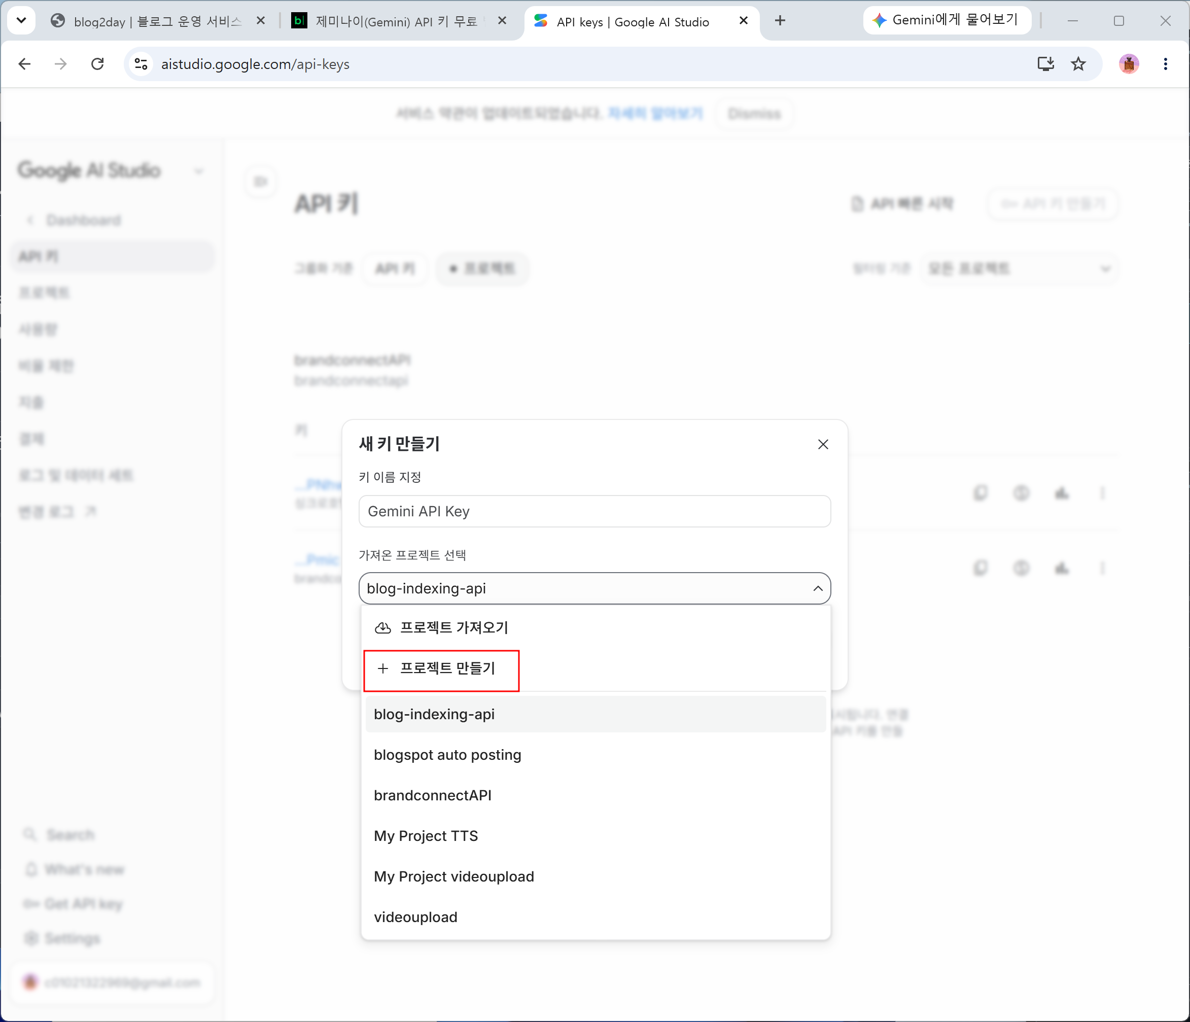The image size is (1190, 1022).
Task: Reload the current page
Action: [x=97, y=64]
